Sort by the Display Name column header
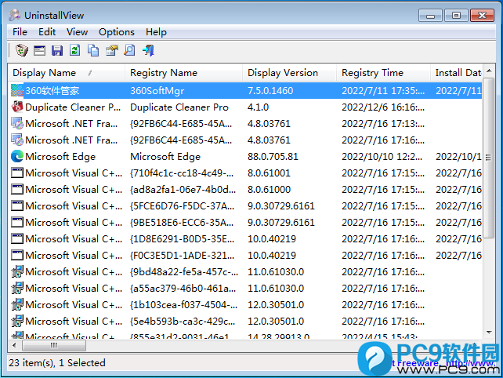503x378 pixels. click(67, 73)
